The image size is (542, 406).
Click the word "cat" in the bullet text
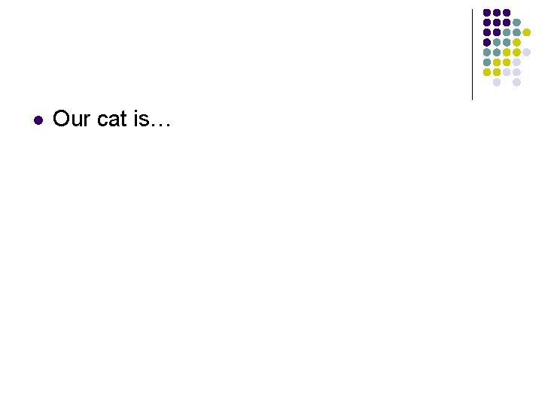pyautogui.click(x=112, y=119)
